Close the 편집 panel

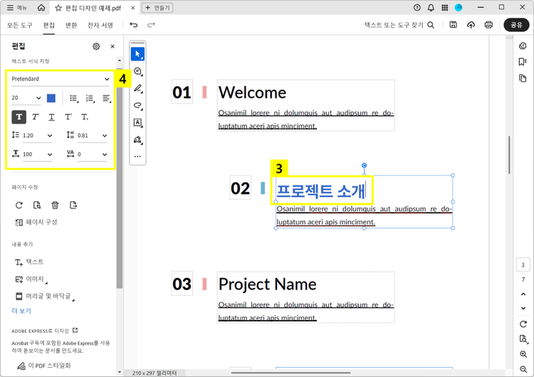pos(112,46)
